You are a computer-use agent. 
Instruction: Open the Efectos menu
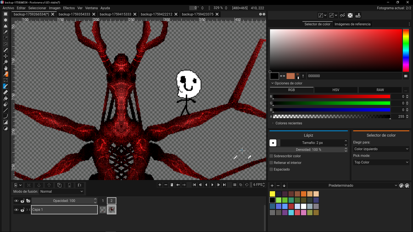[x=69, y=8]
